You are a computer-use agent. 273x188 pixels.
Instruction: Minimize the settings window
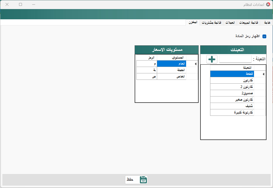(34, 4)
